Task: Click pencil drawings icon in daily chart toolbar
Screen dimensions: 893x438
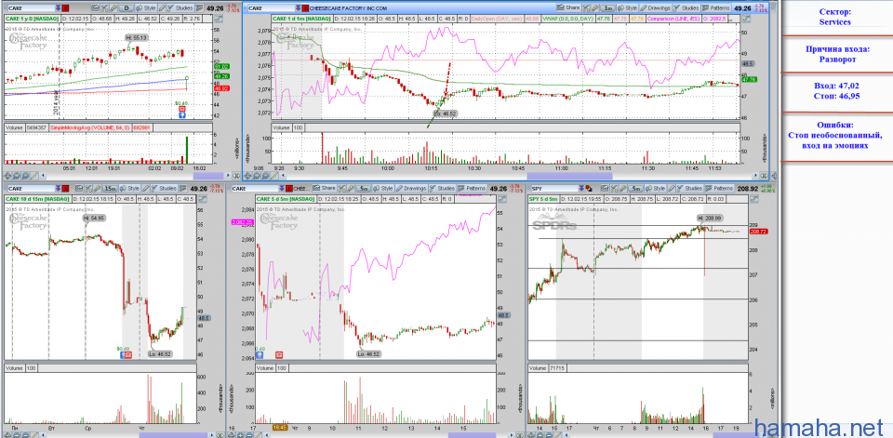Action: click(x=162, y=8)
